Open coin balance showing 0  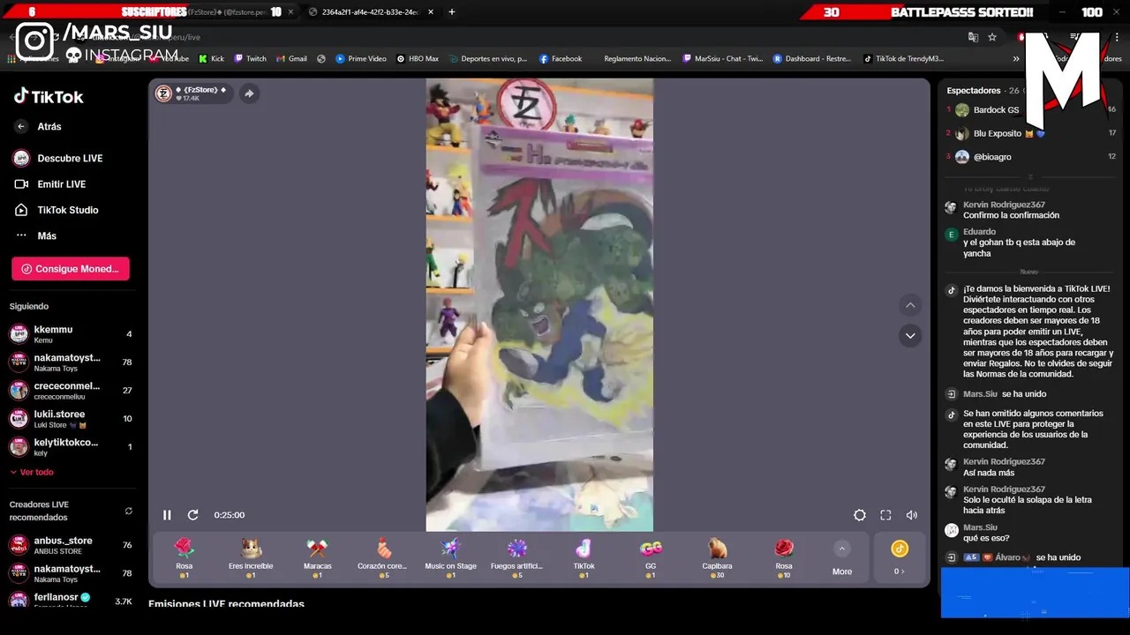click(899, 559)
